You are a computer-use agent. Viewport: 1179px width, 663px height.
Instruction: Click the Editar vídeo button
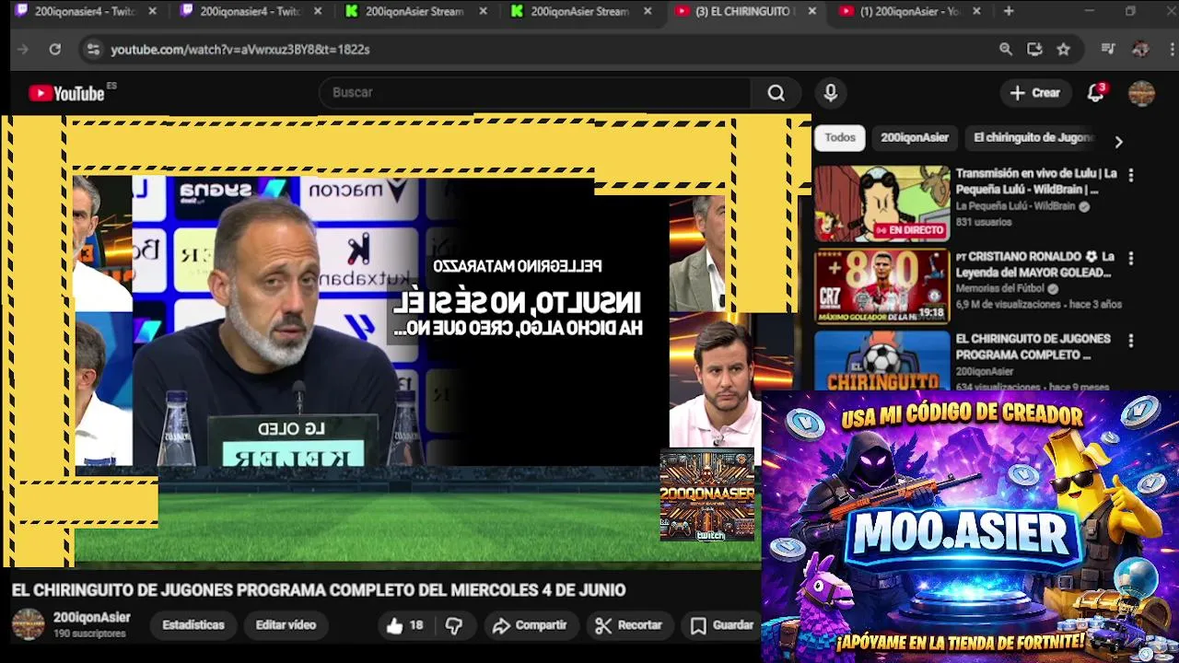[x=286, y=625]
